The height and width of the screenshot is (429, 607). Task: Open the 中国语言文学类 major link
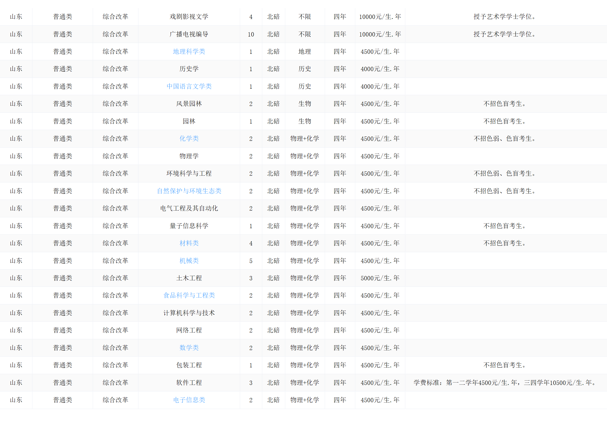pyautogui.click(x=189, y=86)
